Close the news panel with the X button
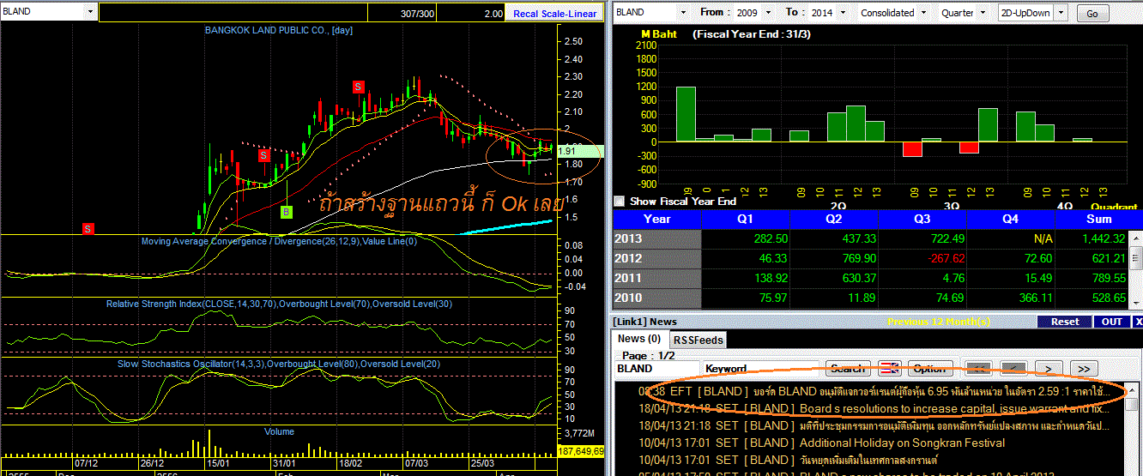The height and width of the screenshot is (476, 1143). click(1139, 322)
